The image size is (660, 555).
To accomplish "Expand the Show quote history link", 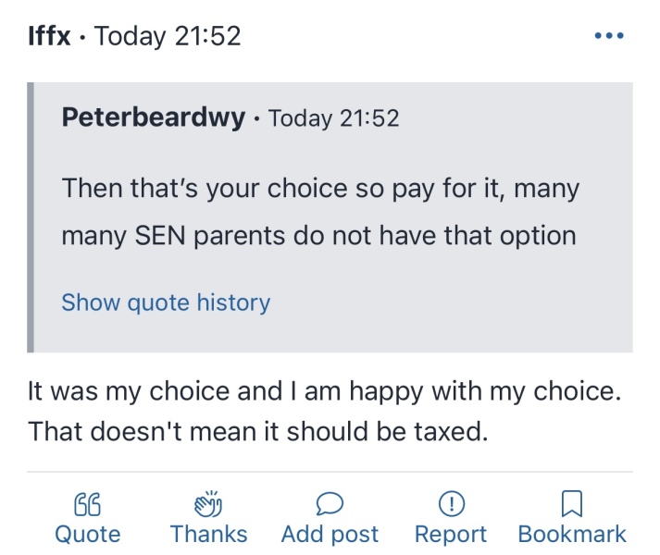I will click(166, 302).
